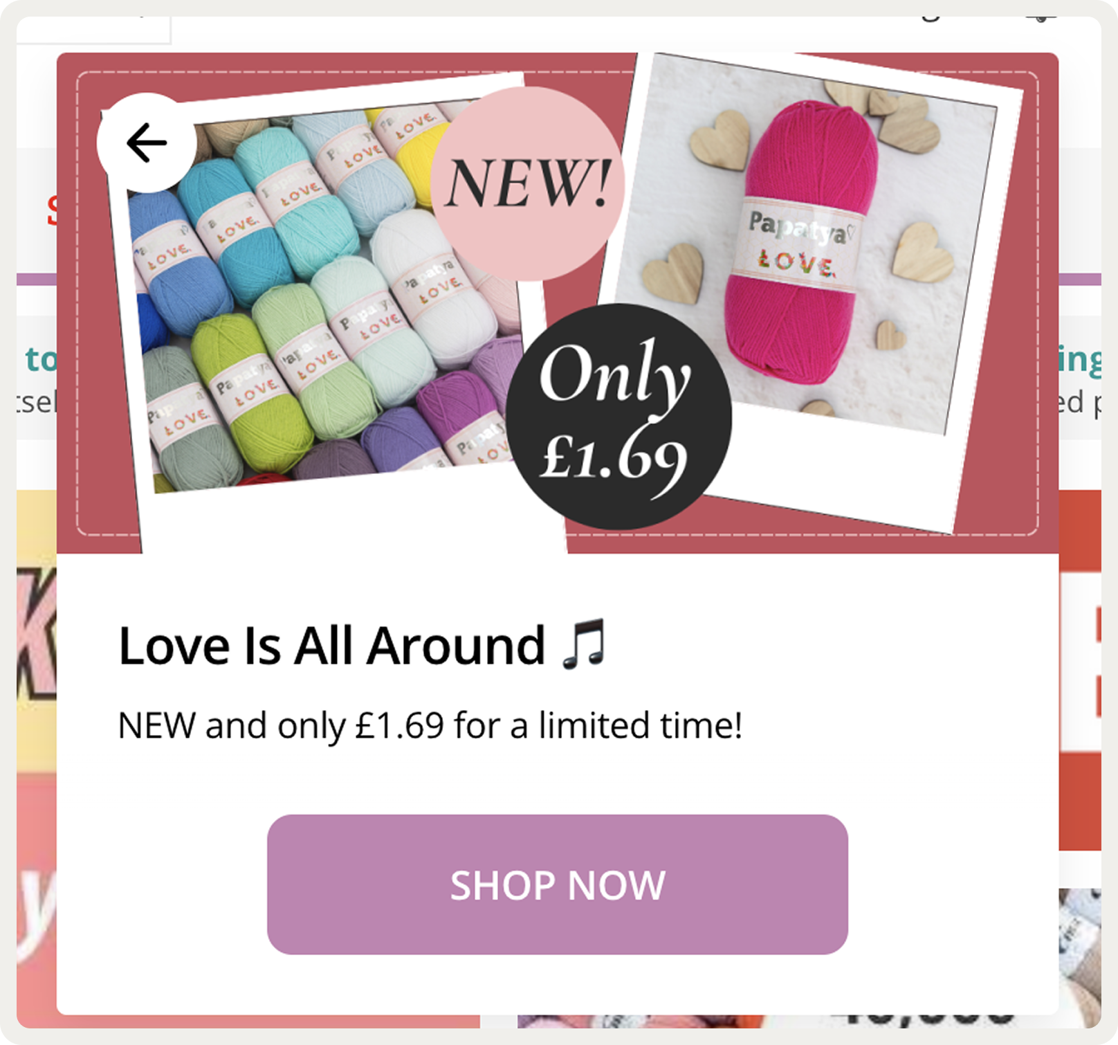Click the pink banner behind the popup's left edge
1118x1045 pixels.
(37, 893)
